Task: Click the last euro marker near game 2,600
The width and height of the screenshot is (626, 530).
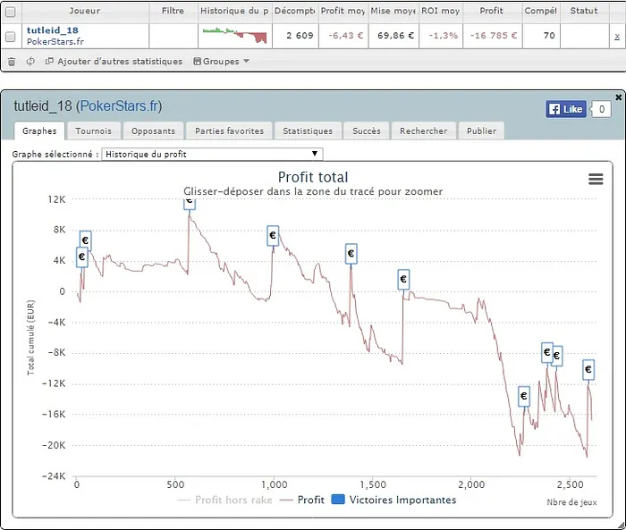Action: 588,369
